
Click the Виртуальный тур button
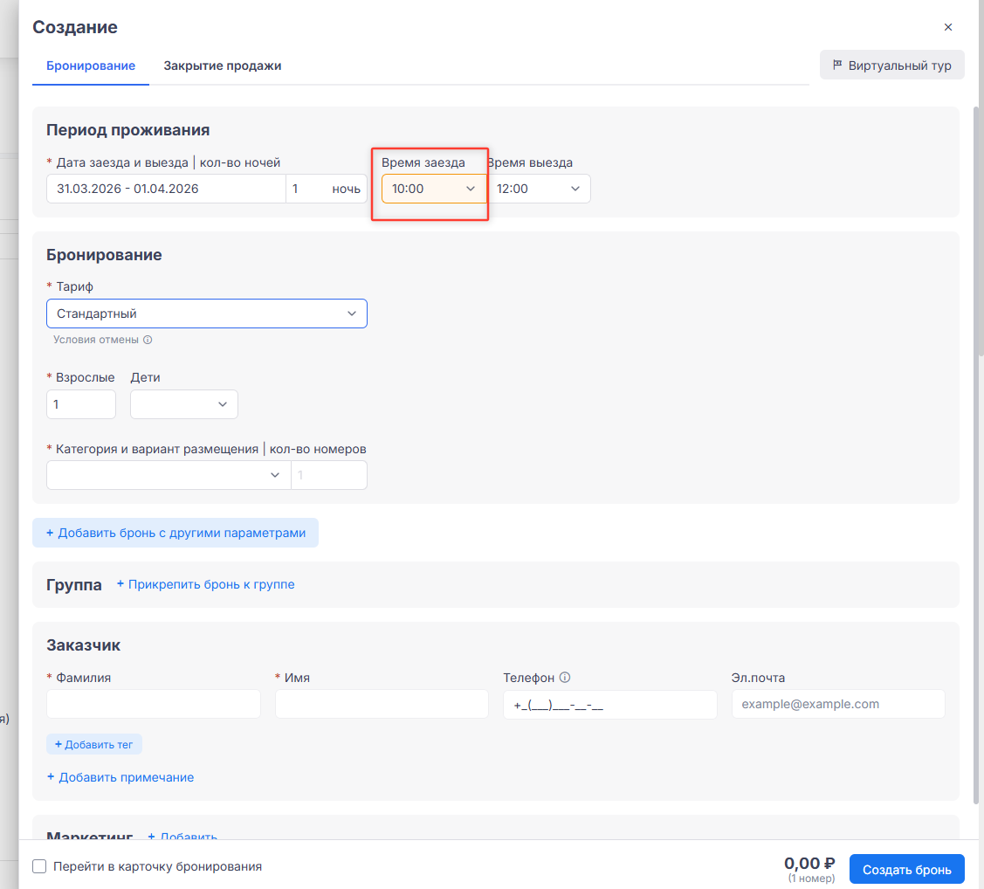coord(891,65)
